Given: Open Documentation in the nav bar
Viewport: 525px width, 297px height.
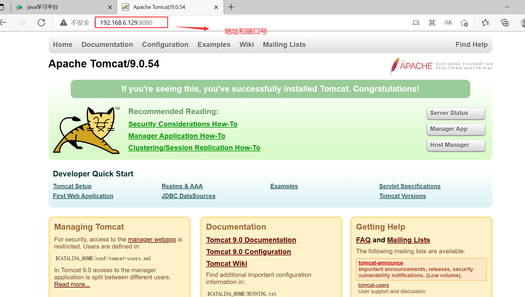Looking at the screenshot, I should click(107, 45).
